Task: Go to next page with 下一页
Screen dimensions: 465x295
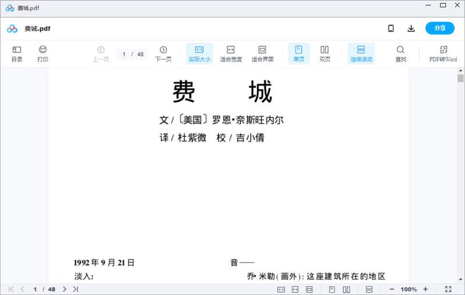Action: pyautogui.click(x=163, y=53)
